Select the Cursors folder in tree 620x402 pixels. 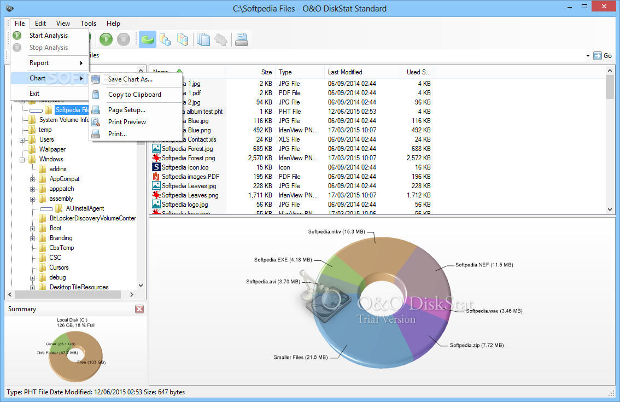[59, 267]
